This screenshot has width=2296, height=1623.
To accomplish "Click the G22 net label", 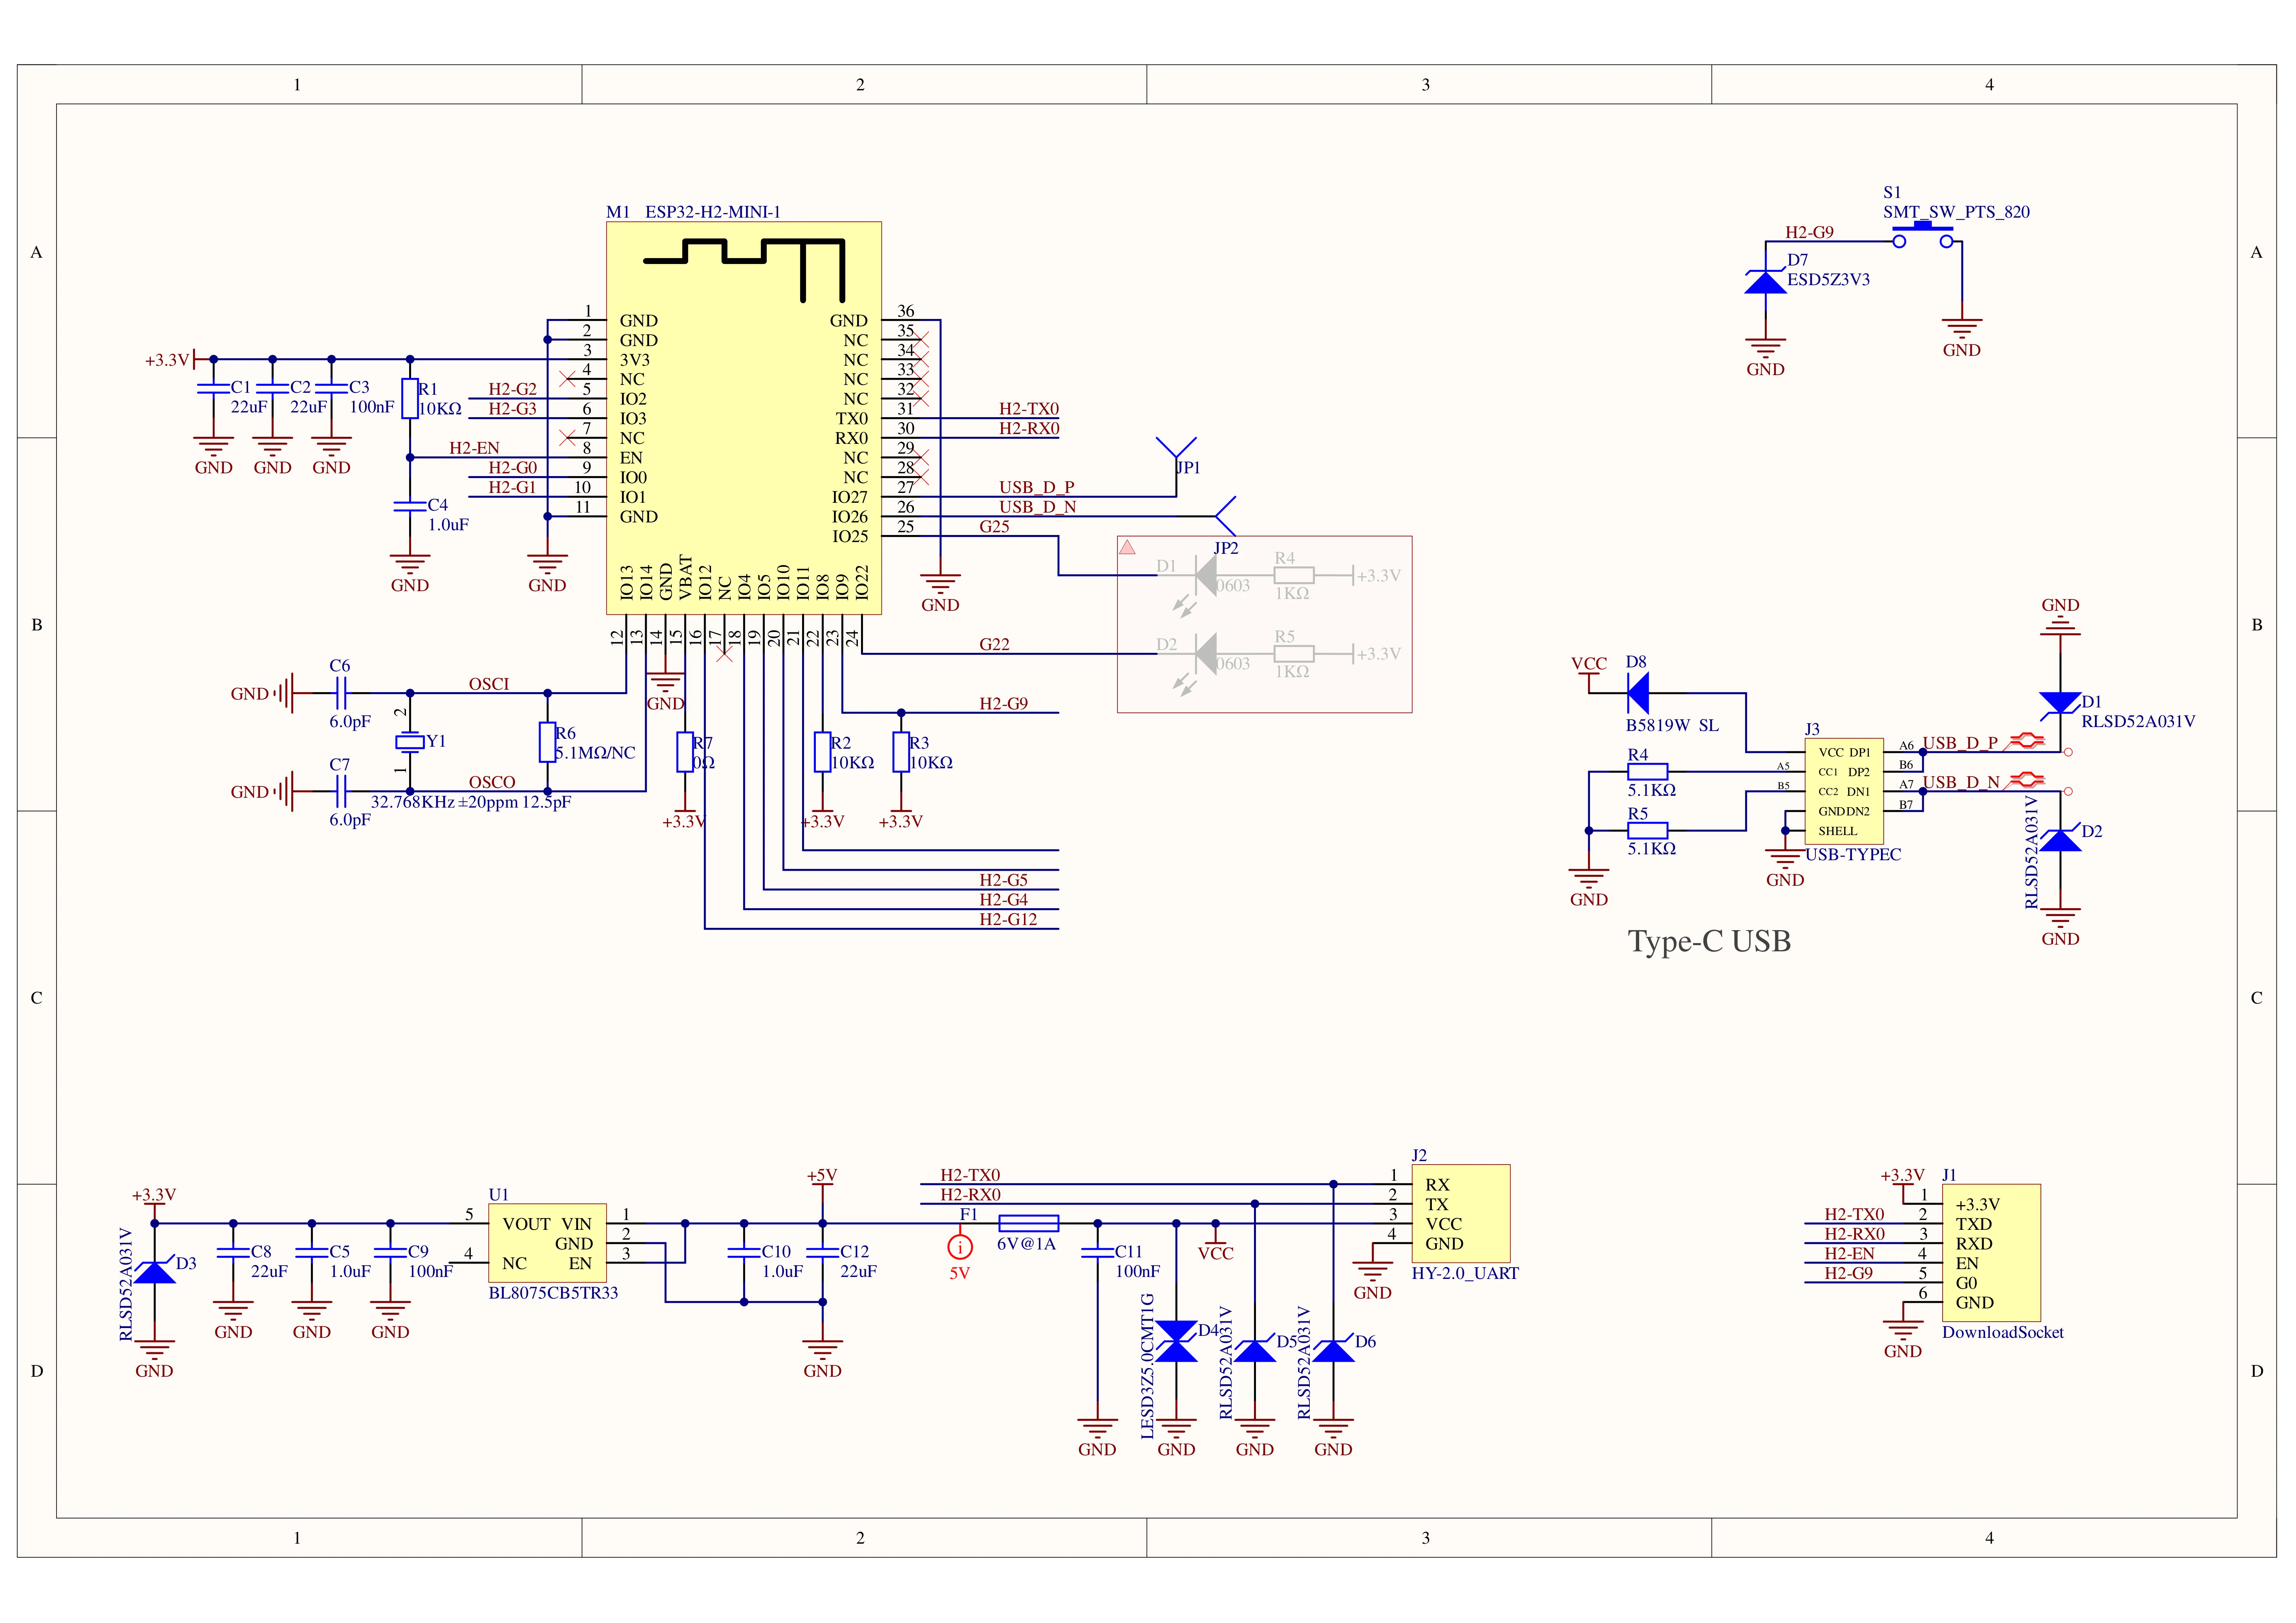I will click(x=994, y=645).
